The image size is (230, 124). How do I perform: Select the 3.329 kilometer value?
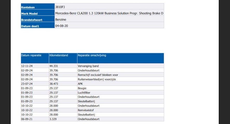53,119
